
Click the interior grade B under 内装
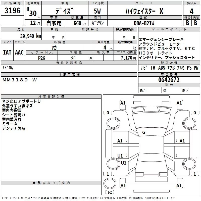[x=195, y=23]
